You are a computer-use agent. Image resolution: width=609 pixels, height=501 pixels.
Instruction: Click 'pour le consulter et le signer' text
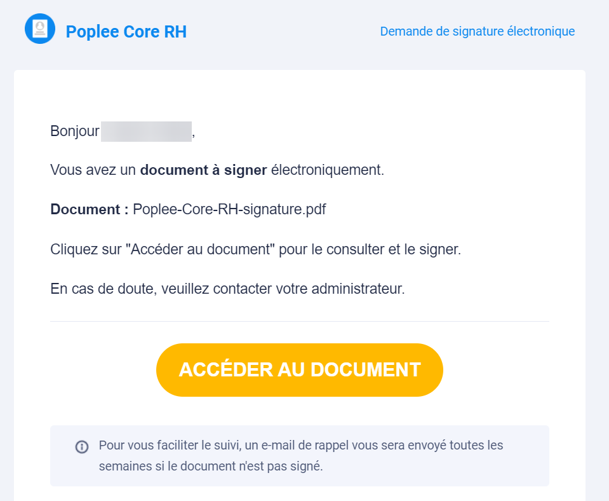tap(370, 249)
